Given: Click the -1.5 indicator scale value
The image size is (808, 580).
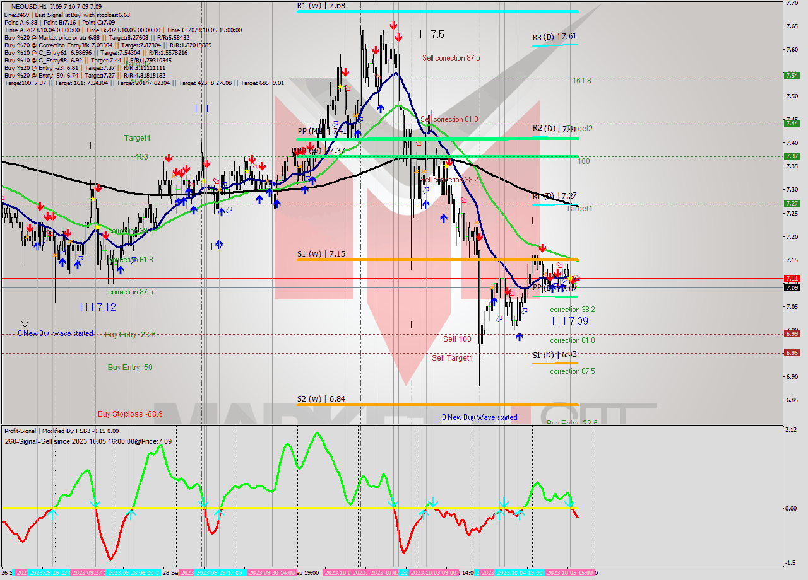Looking at the screenshot, I should 790,563.
